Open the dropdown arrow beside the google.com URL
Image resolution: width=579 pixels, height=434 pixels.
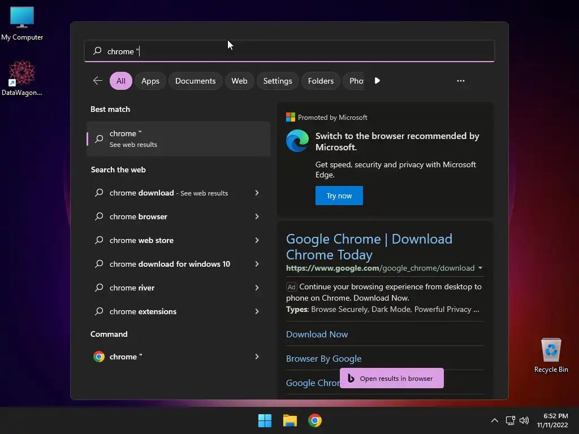pyautogui.click(x=481, y=268)
